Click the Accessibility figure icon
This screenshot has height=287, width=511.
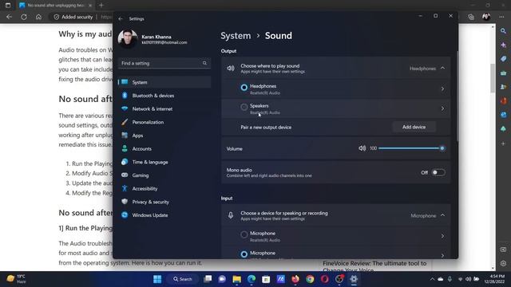pyautogui.click(x=125, y=188)
